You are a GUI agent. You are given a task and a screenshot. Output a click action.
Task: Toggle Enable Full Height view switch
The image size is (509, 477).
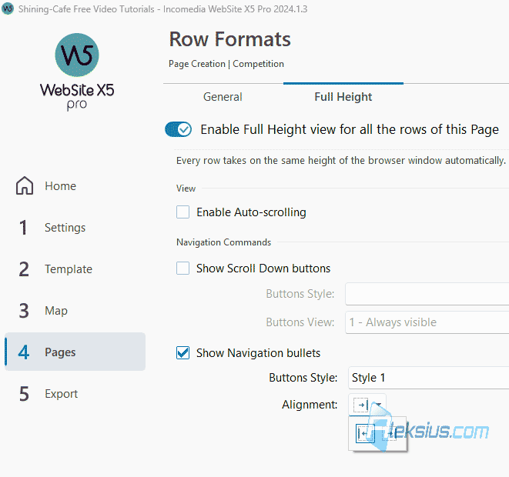click(x=178, y=130)
